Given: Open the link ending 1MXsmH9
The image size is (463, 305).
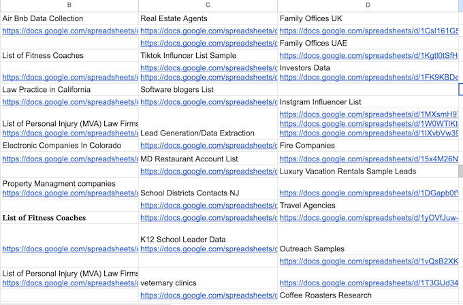Looking at the screenshot, I should pyautogui.click(x=369, y=114).
